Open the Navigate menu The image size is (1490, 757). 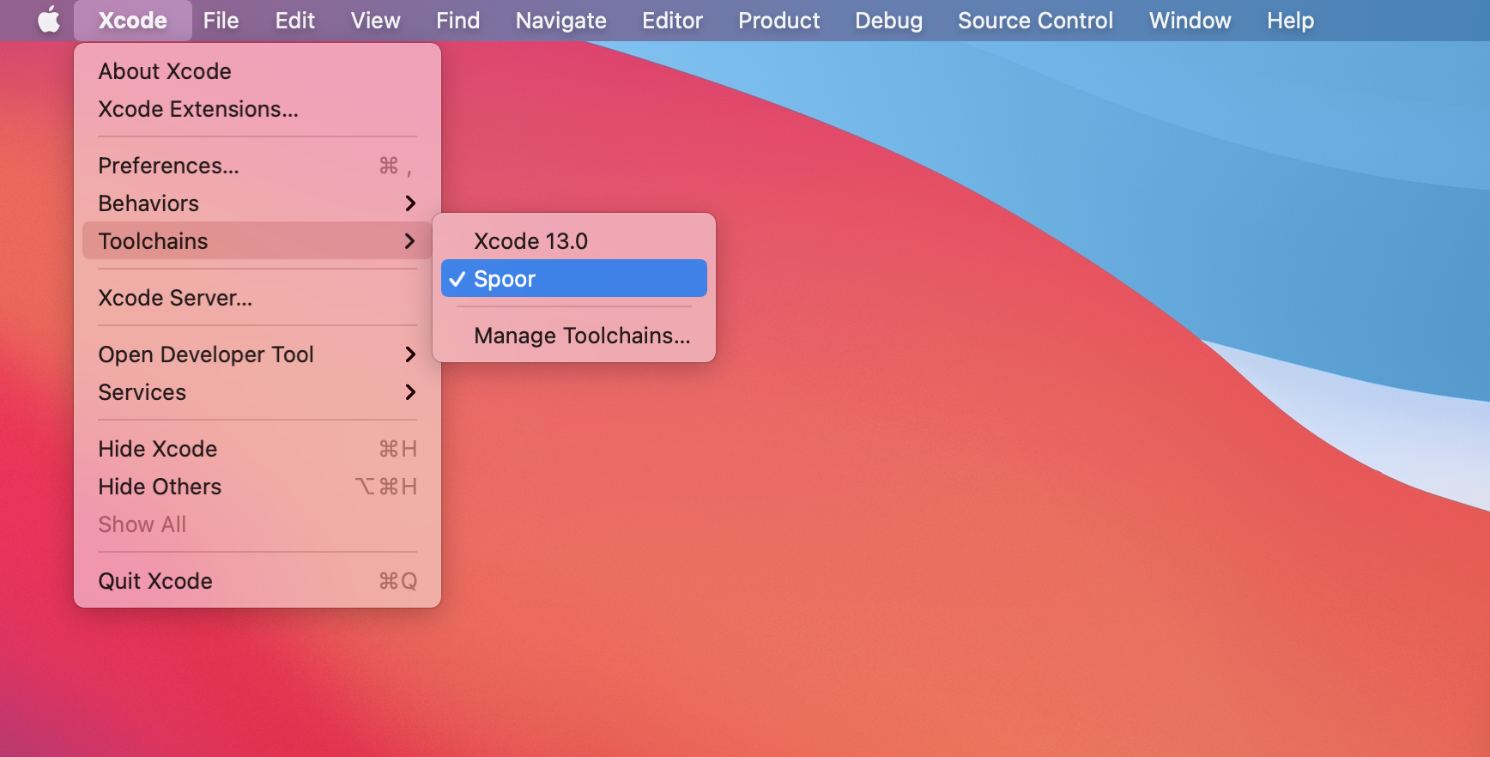560,20
